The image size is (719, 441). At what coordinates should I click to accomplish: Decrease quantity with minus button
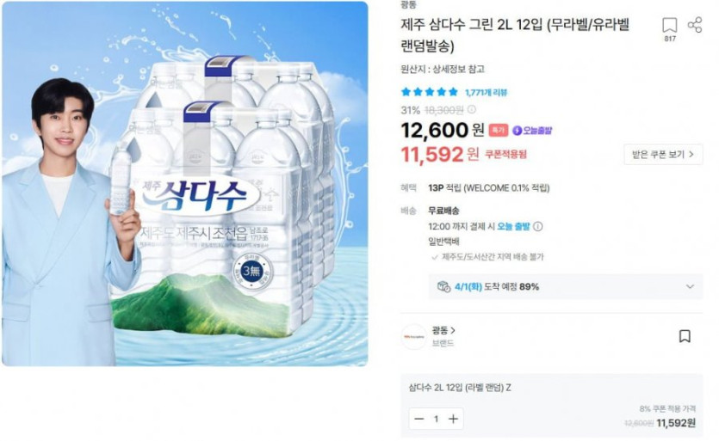pos(419,420)
